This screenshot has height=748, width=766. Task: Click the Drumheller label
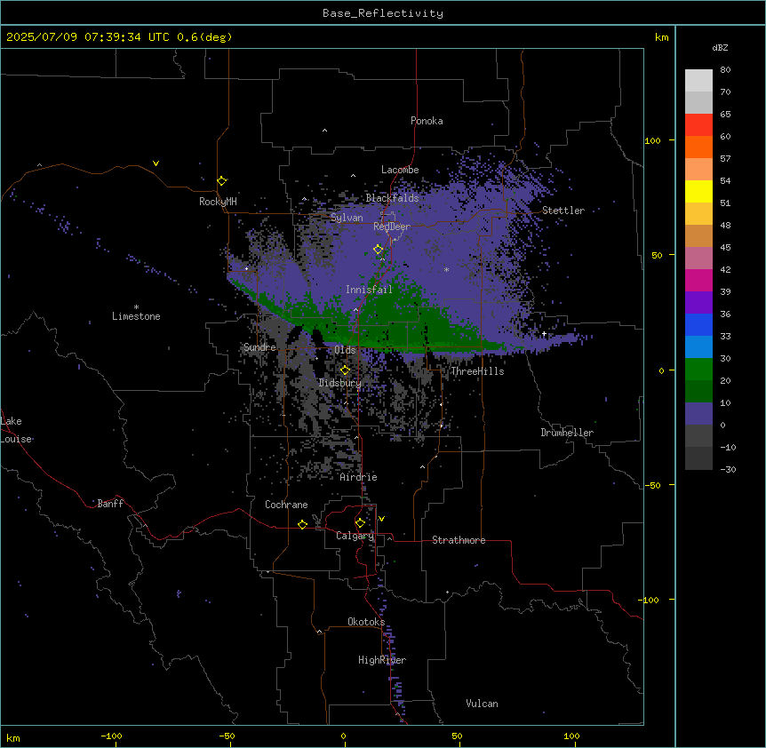(x=567, y=433)
